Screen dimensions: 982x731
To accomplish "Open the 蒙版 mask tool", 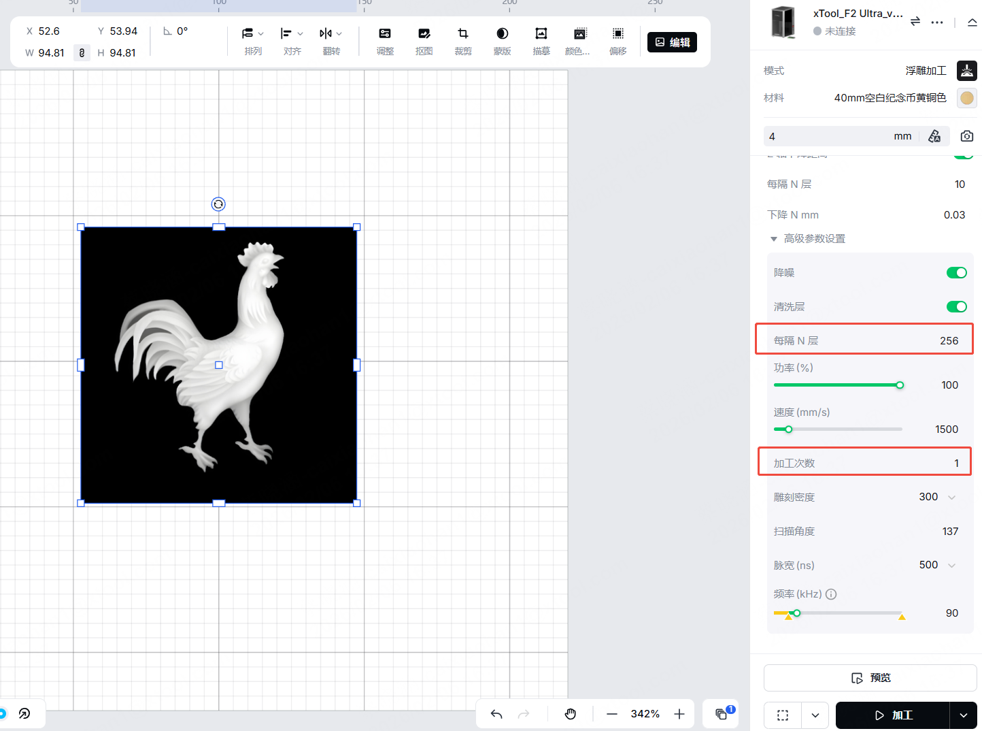I will click(x=502, y=34).
